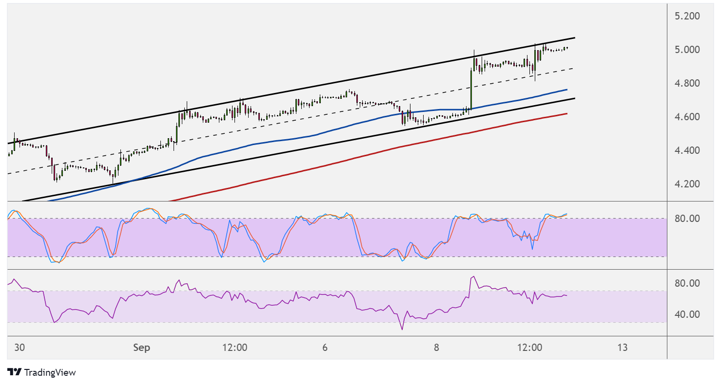Select the 6 date label on time axis
This screenshot has height=385, width=721.
325,348
